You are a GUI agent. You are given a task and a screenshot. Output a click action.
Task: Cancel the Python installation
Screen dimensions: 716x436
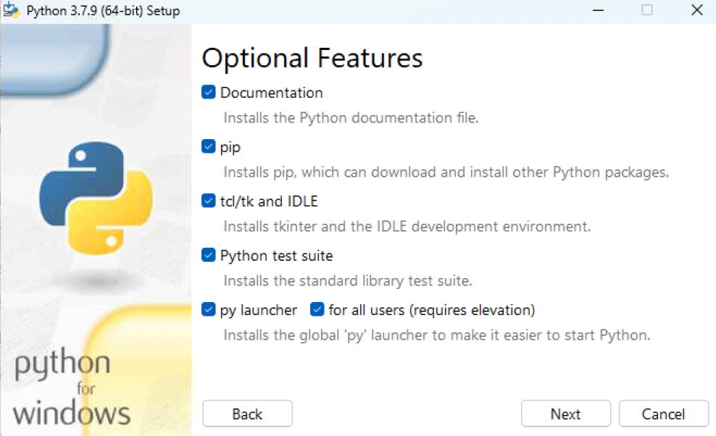click(x=664, y=414)
